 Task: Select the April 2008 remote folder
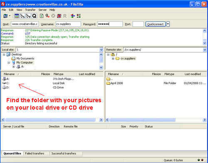[116, 83]
